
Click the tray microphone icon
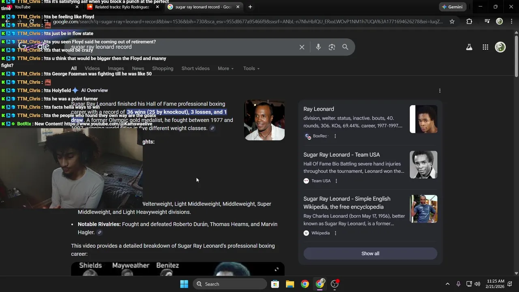coord(458,284)
